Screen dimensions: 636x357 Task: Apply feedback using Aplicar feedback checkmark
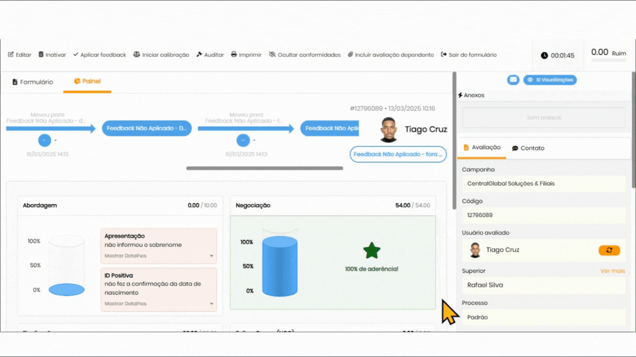(x=99, y=55)
